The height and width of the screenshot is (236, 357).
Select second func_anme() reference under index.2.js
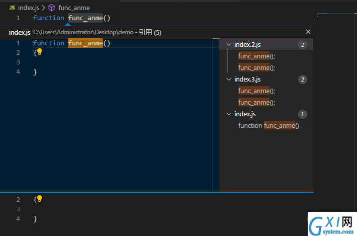point(256,67)
